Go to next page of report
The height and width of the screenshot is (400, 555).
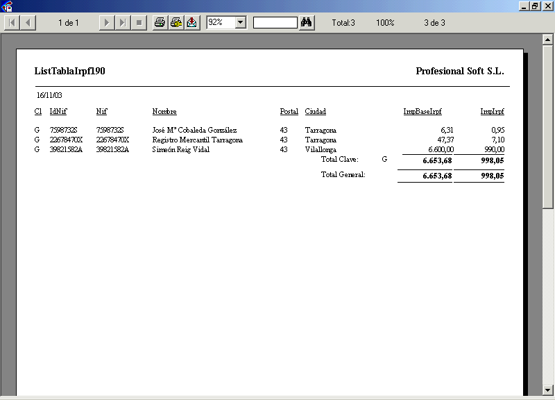click(106, 23)
